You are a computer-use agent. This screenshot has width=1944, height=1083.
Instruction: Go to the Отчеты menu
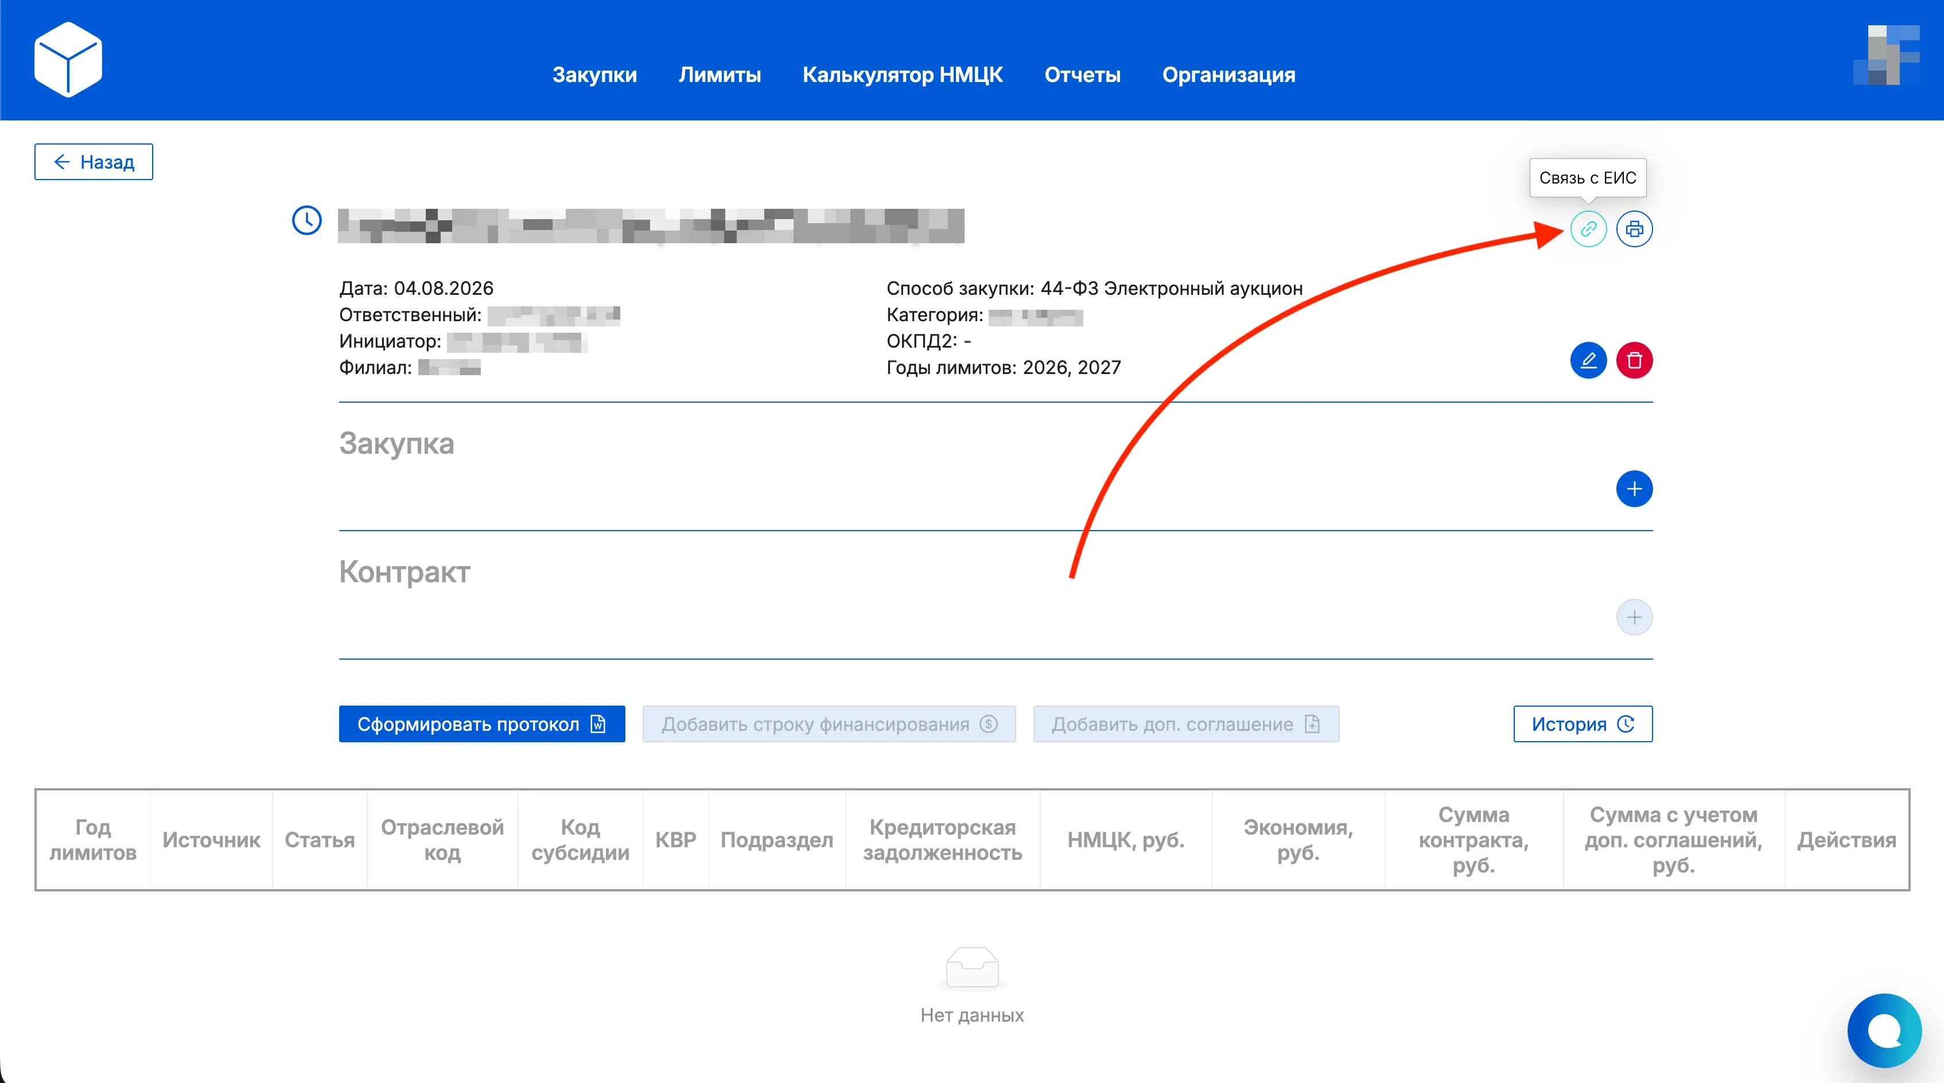tap(1082, 75)
